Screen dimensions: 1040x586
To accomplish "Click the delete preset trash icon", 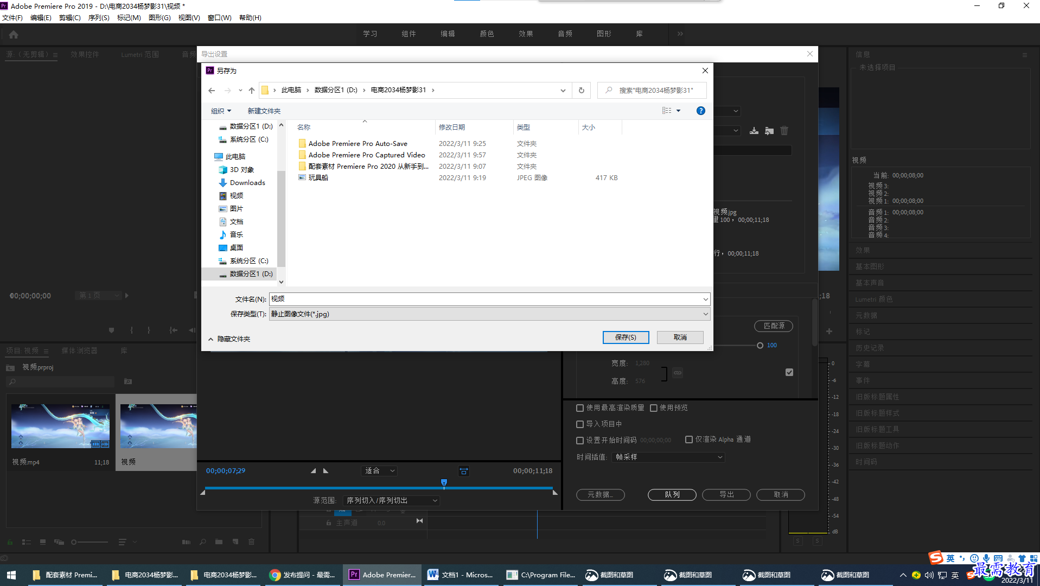I will (x=784, y=131).
